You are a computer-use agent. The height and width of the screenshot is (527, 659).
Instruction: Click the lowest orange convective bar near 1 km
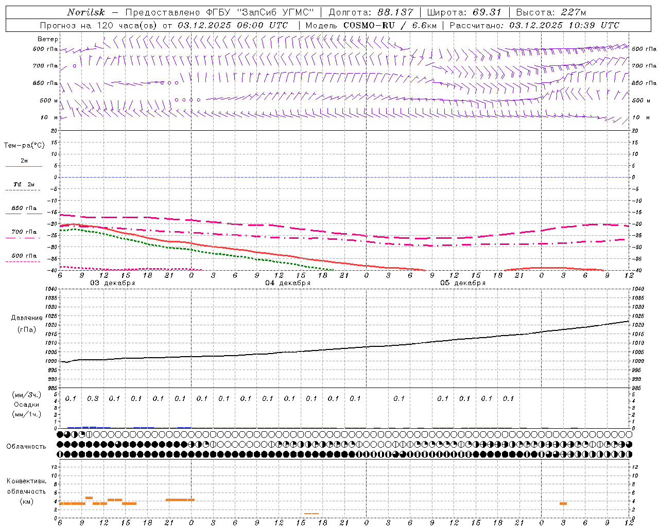[311, 514]
